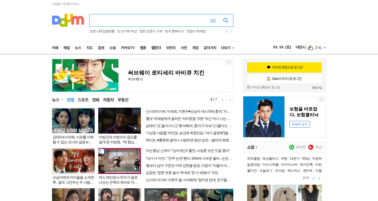Log in with Daum아이디로 로그인 button

point(284,79)
